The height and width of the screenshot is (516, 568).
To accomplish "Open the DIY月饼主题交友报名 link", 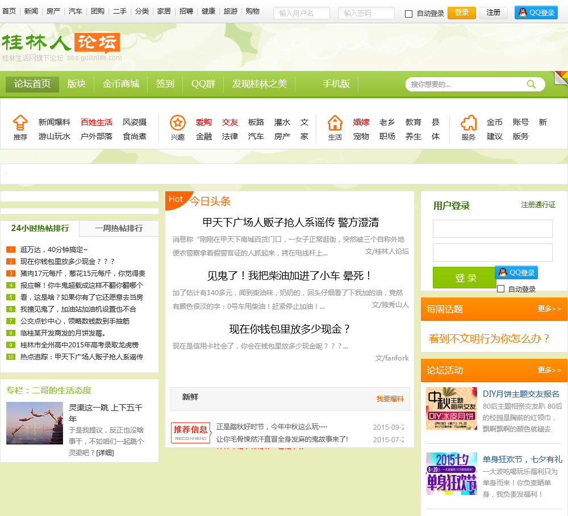I will [521, 393].
